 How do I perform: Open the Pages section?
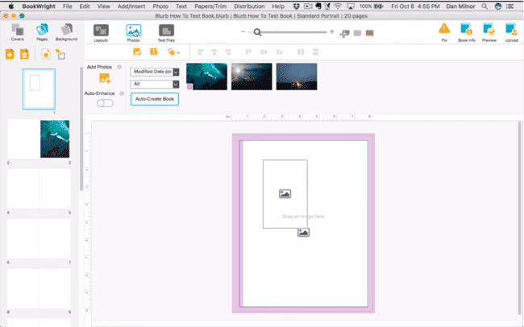(42, 32)
